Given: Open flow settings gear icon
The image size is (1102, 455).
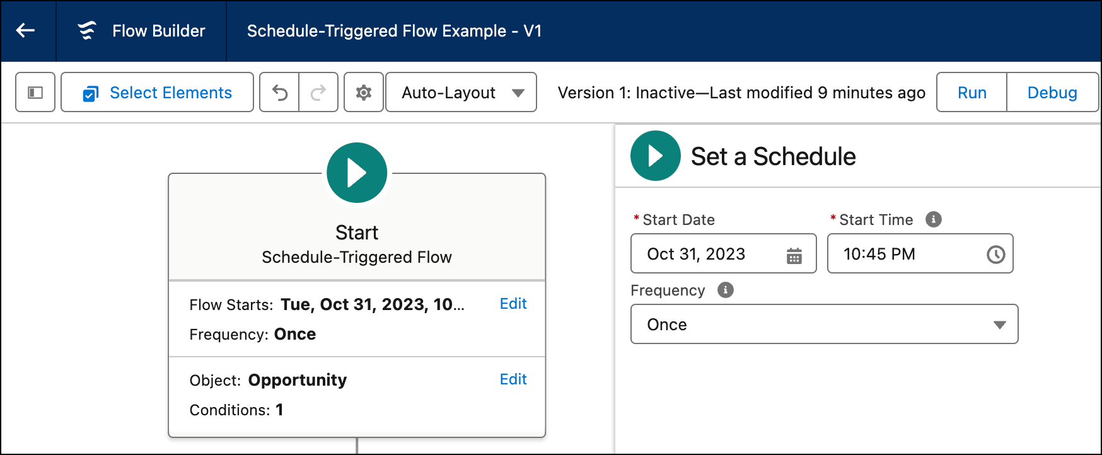Looking at the screenshot, I should pyautogui.click(x=364, y=93).
